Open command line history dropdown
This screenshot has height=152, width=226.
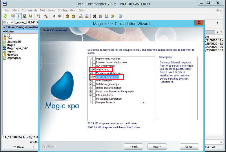click(x=221, y=142)
